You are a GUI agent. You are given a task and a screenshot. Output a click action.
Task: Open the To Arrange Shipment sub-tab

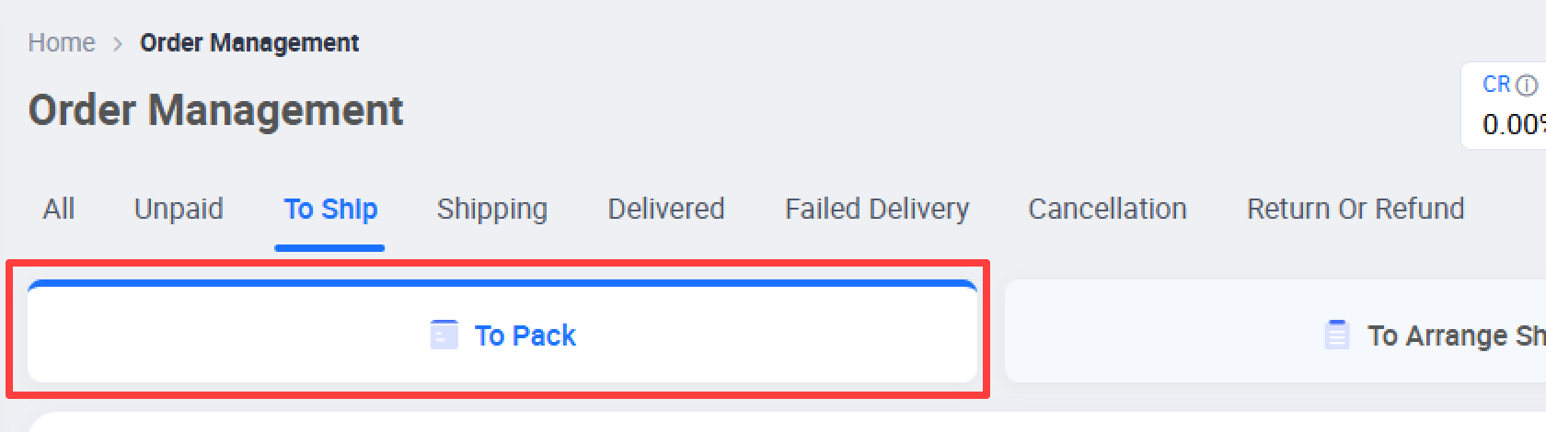[x=1275, y=331]
